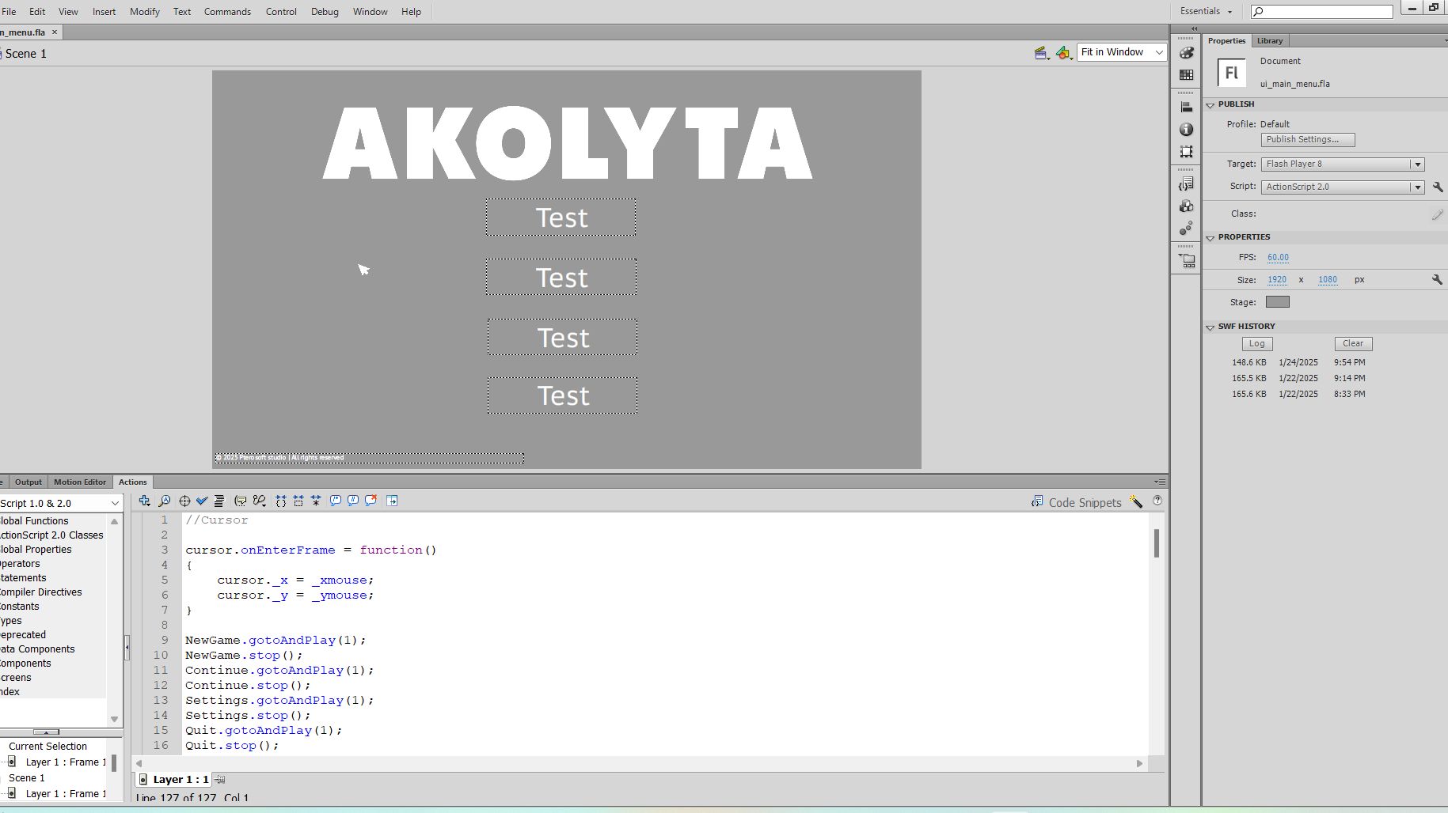Viewport: 1448px width, 813px height.
Task: Collapse right panels with double arrow
Action: (x=1195, y=28)
